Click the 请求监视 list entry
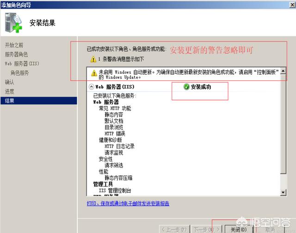Viewport: 296px width, 233px height. [x=114, y=153]
